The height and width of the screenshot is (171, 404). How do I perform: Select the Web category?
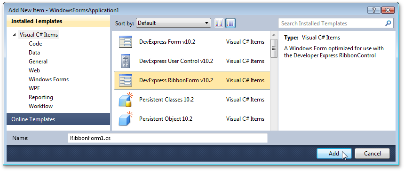tap(34, 70)
